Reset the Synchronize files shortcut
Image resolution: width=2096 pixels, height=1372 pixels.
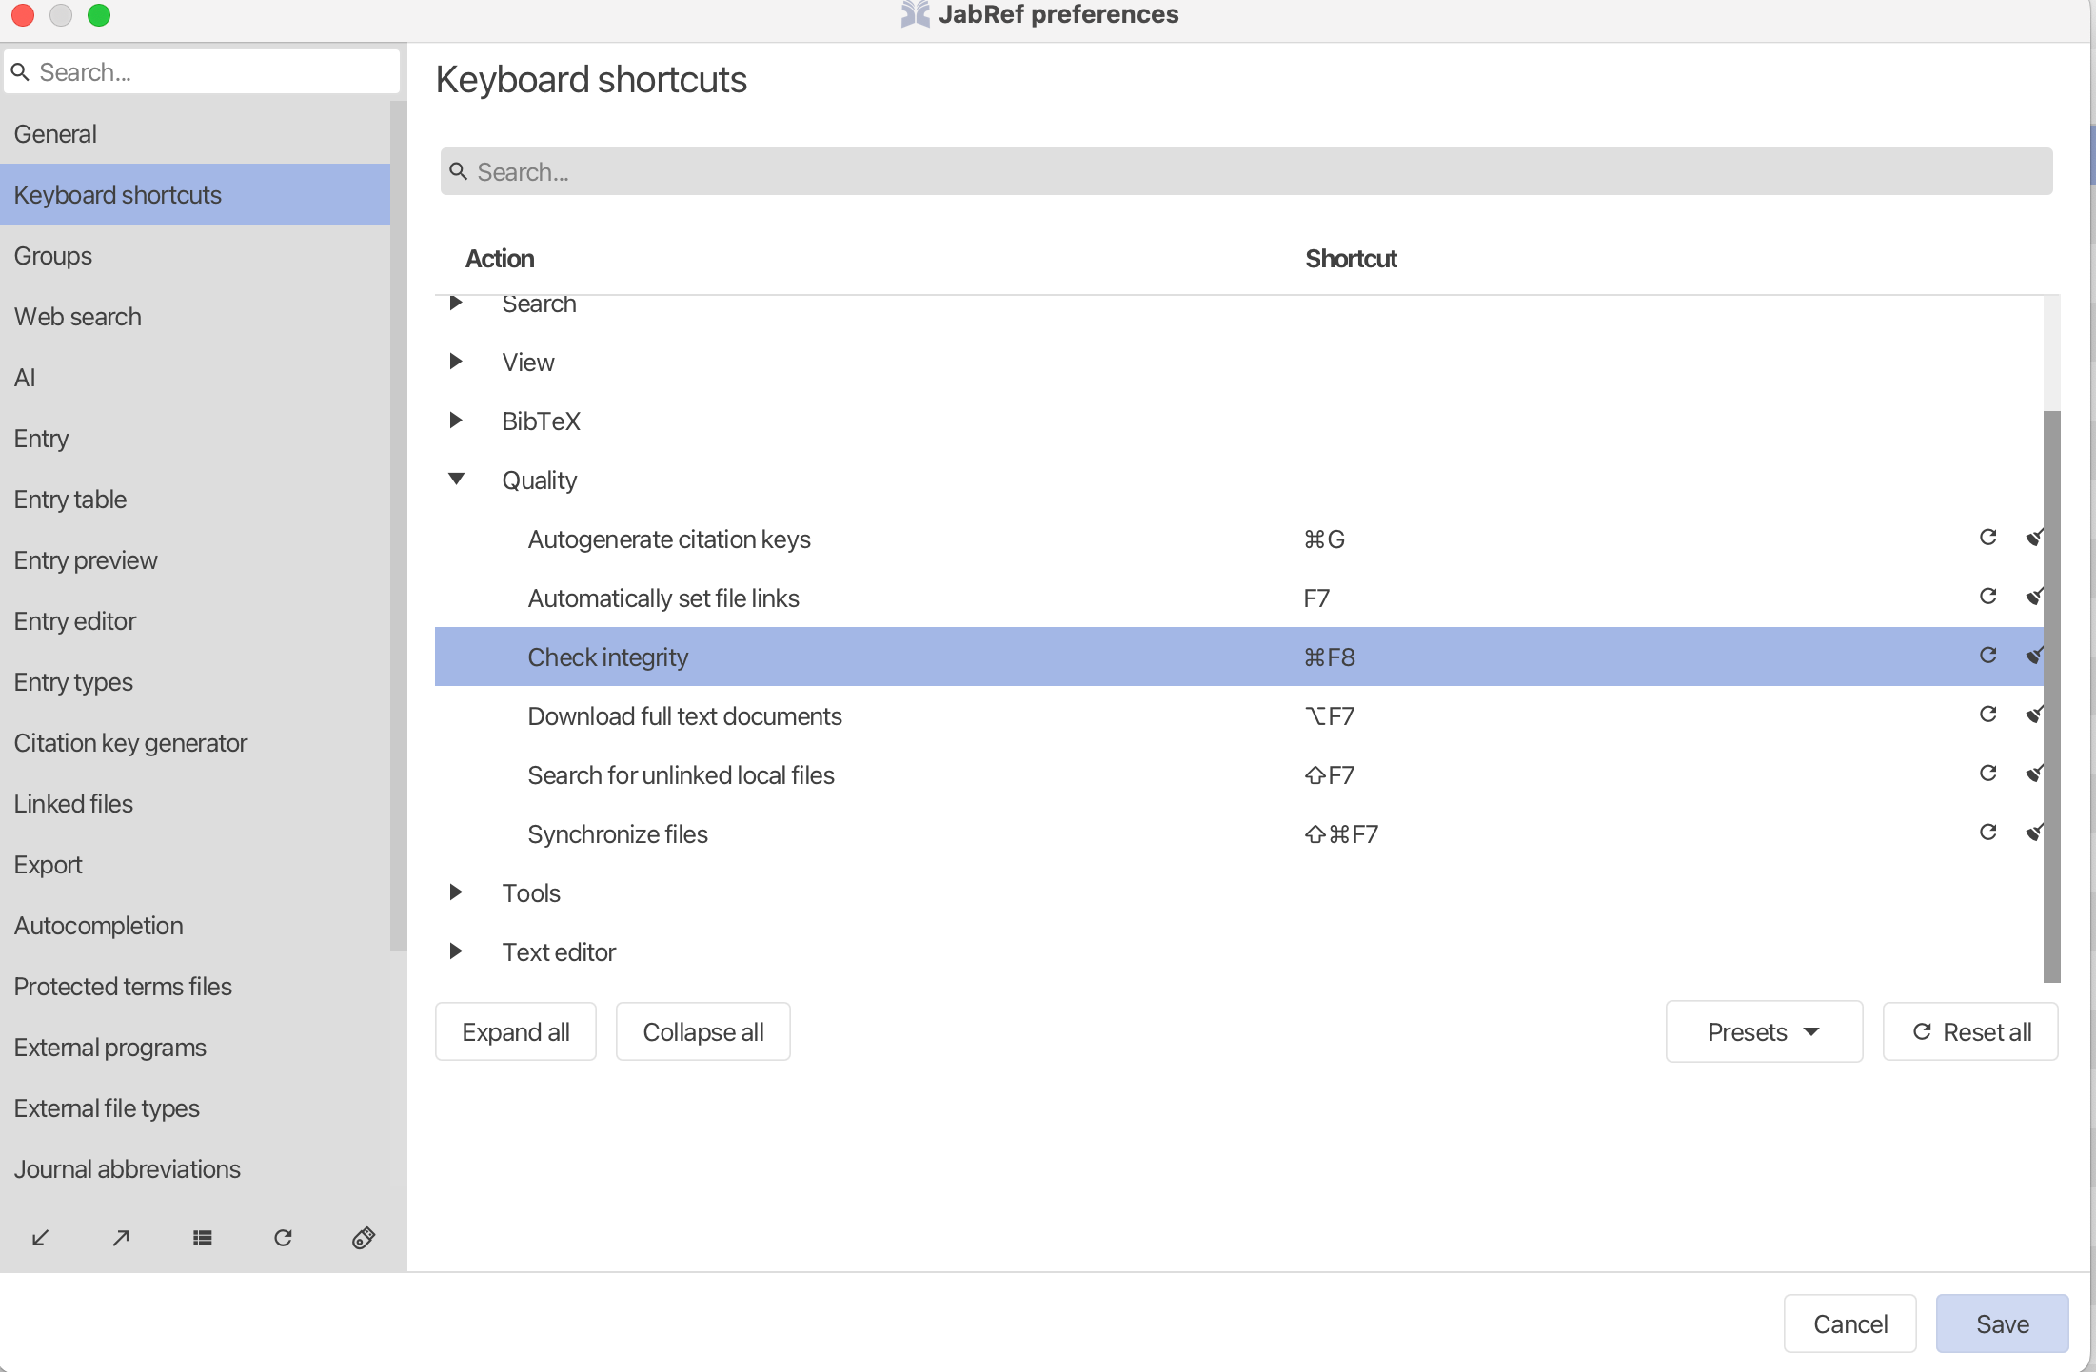pyautogui.click(x=1987, y=833)
